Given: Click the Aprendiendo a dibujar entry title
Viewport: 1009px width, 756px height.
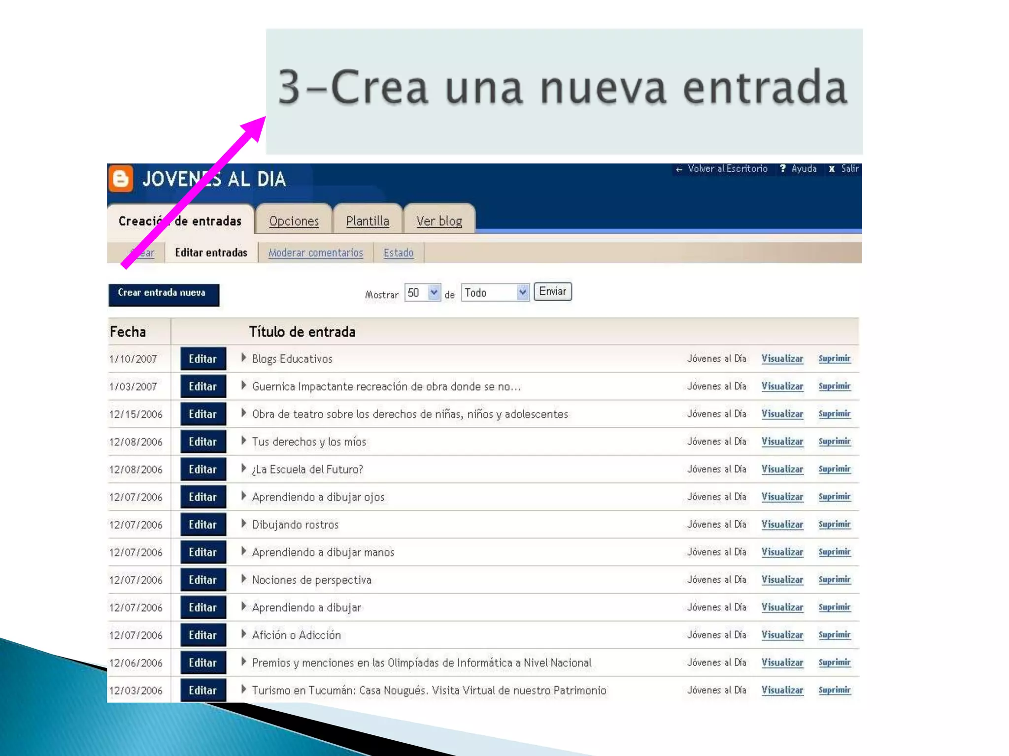Looking at the screenshot, I should pos(306,607).
